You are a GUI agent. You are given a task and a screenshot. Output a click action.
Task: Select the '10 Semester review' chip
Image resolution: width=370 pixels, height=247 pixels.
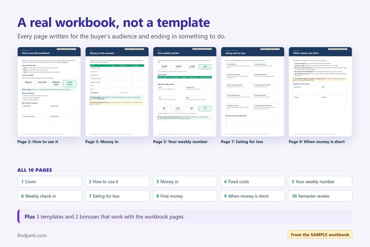pos(320,196)
